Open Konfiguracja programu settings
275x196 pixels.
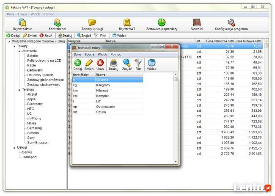(x=231, y=24)
